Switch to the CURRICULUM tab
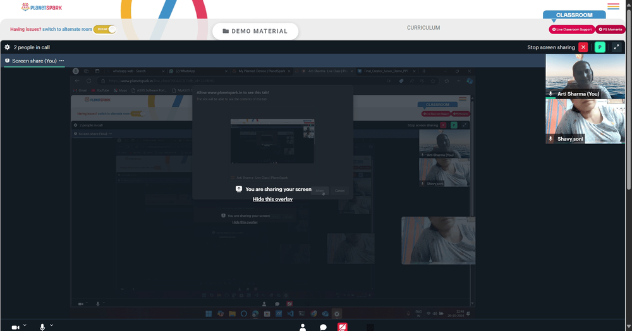The height and width of the screenshot is (331, 632). 423,28
